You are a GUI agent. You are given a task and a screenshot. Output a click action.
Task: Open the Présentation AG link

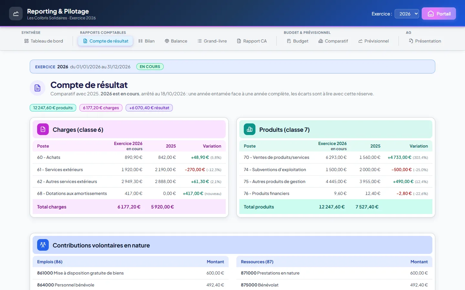(425, 41)
